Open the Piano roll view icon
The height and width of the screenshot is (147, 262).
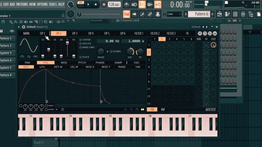point(227,14)
